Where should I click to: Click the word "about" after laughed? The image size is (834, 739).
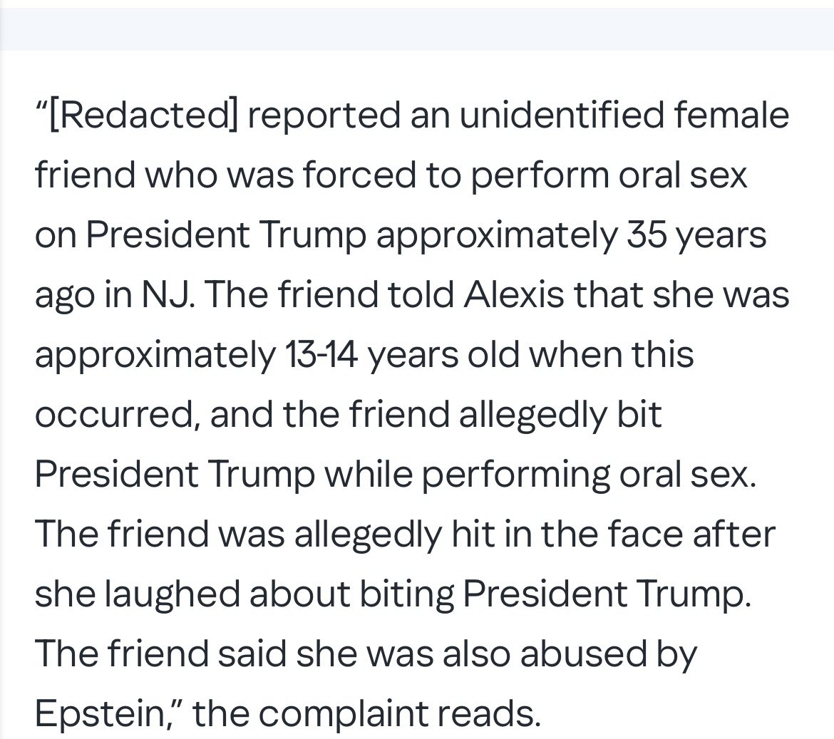point(299,594)
